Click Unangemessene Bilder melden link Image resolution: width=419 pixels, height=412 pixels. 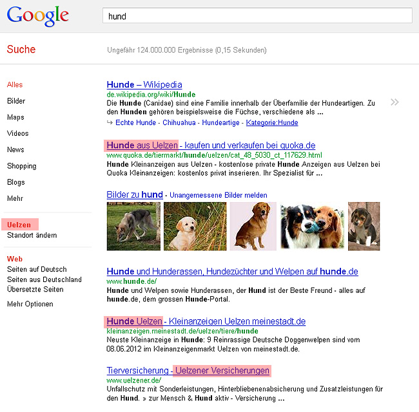[x=219, y=195]
